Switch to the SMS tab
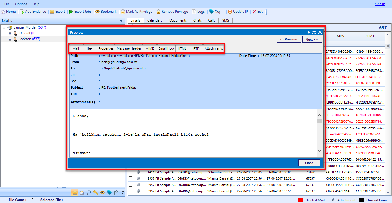The image size is (392, 203). [226, 20]
